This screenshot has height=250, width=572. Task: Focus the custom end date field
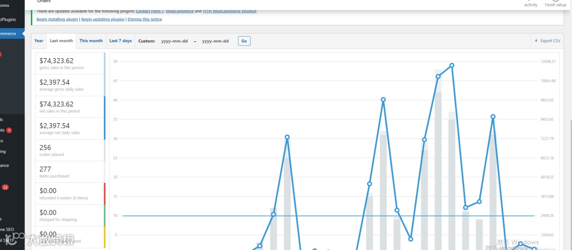(x=215, y=41)
